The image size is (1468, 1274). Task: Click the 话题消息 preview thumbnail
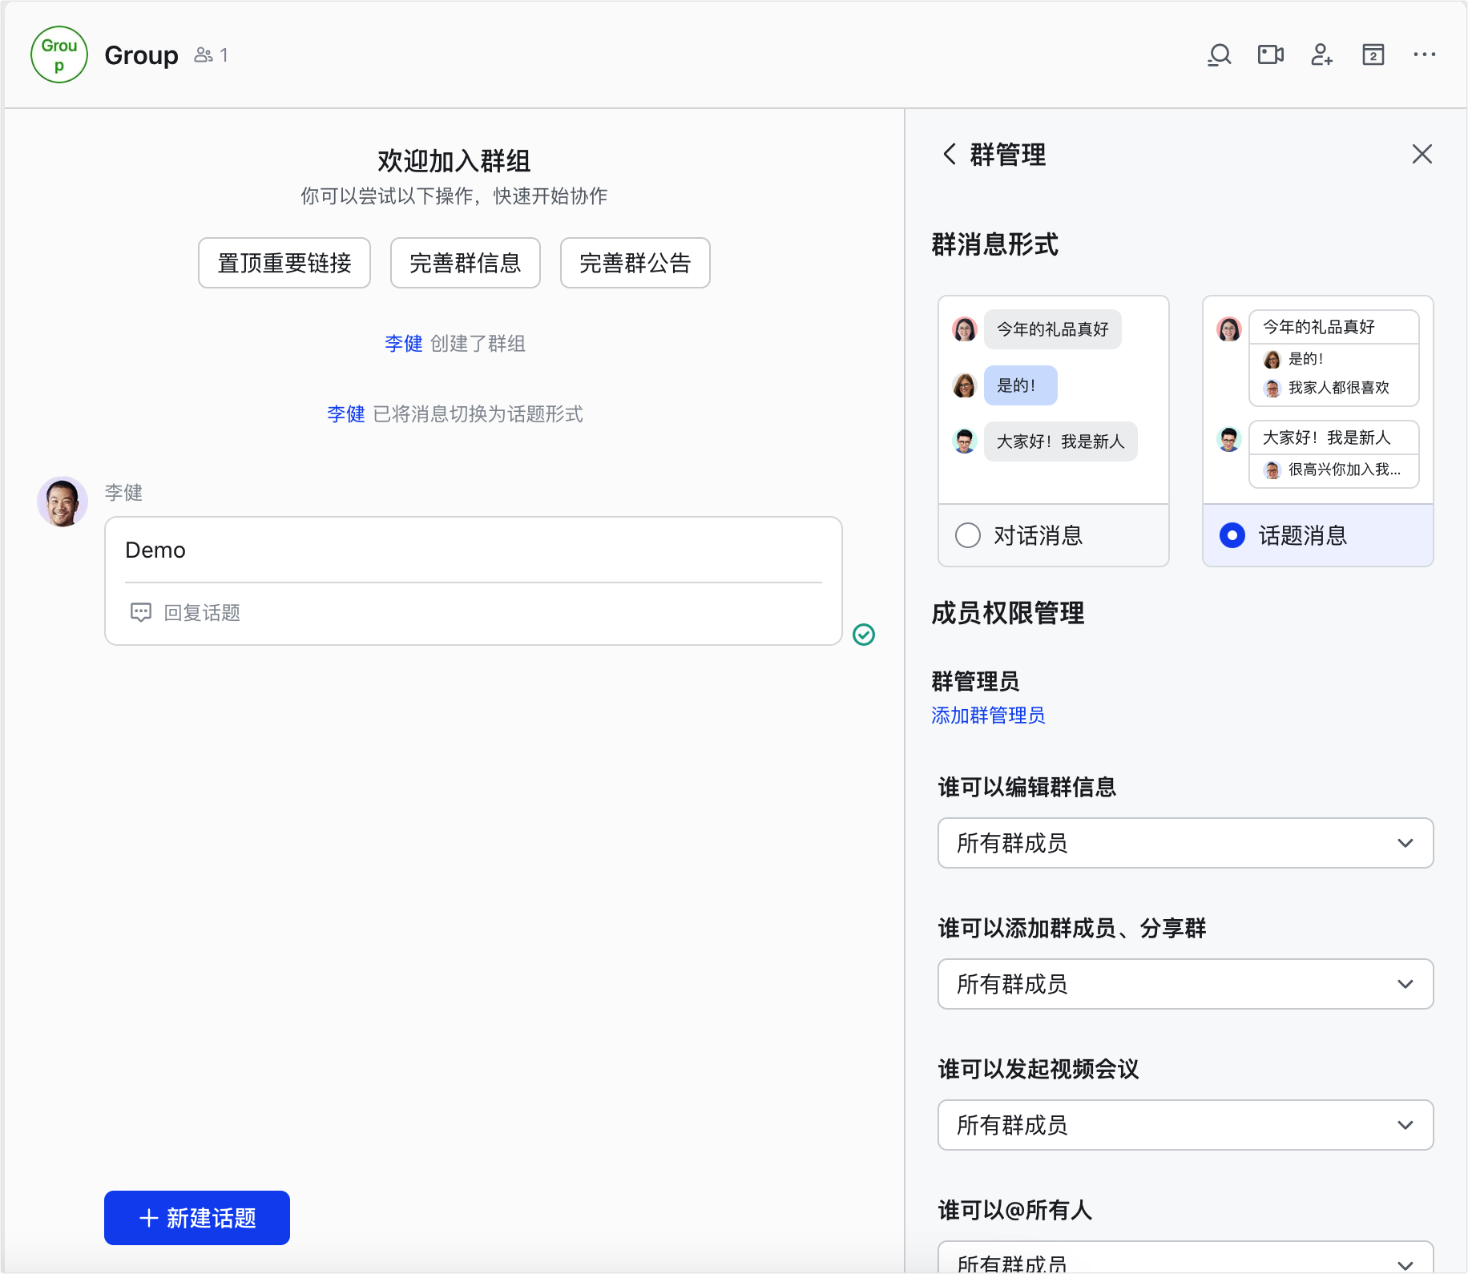pyautogui.click(x=1318, y=400)
